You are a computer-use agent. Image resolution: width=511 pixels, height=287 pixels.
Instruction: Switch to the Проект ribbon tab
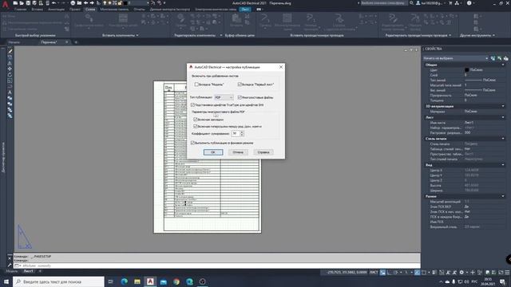75,10
